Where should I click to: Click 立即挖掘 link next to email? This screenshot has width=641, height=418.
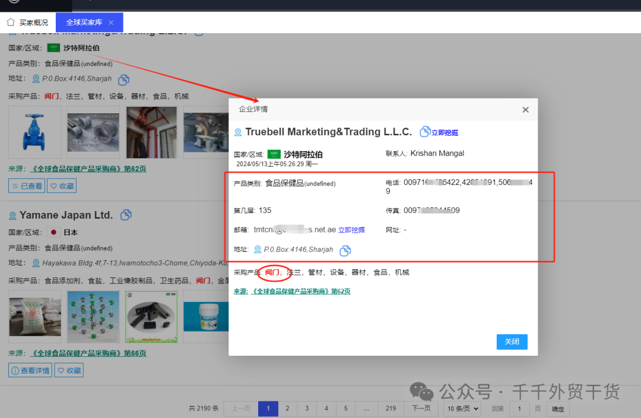(351, 230)
